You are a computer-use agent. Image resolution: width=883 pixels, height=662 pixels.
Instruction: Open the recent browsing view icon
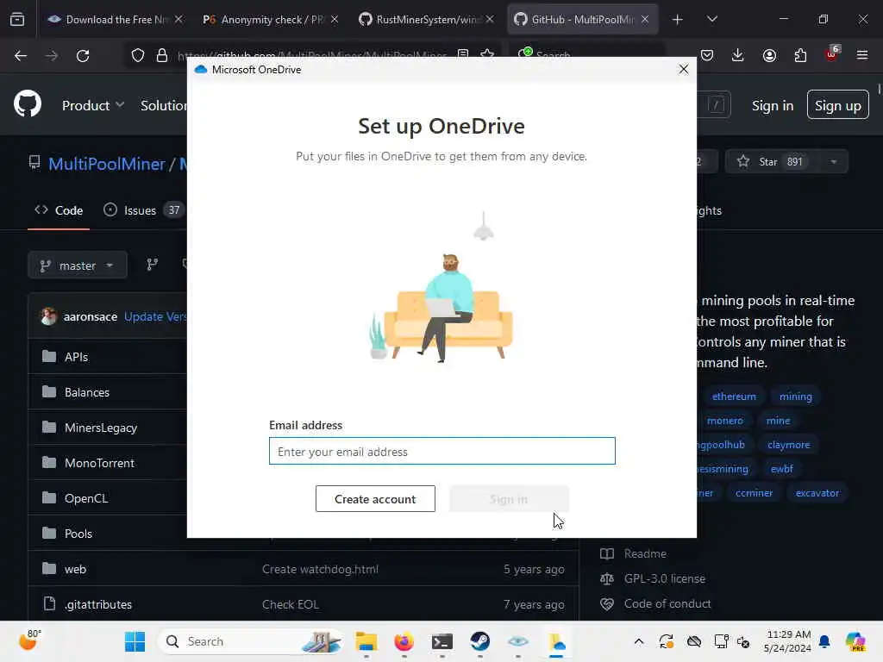pyautogui.click(x=17, y=19)
